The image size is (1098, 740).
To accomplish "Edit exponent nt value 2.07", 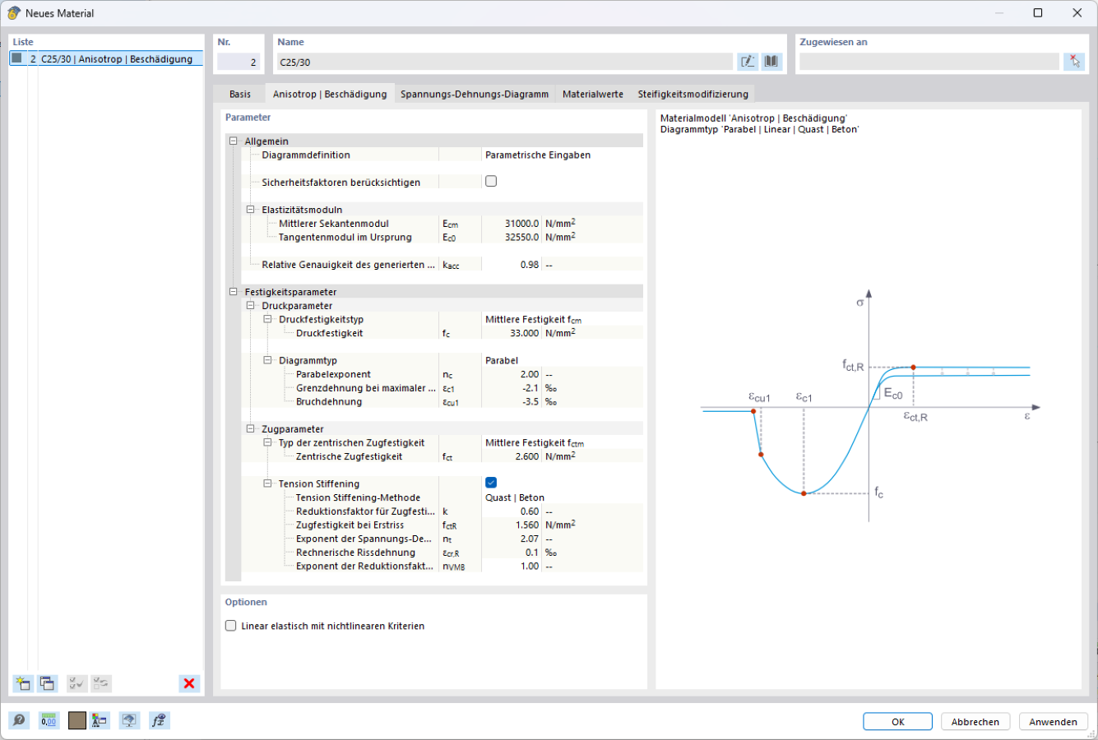I will pos(512,539).
